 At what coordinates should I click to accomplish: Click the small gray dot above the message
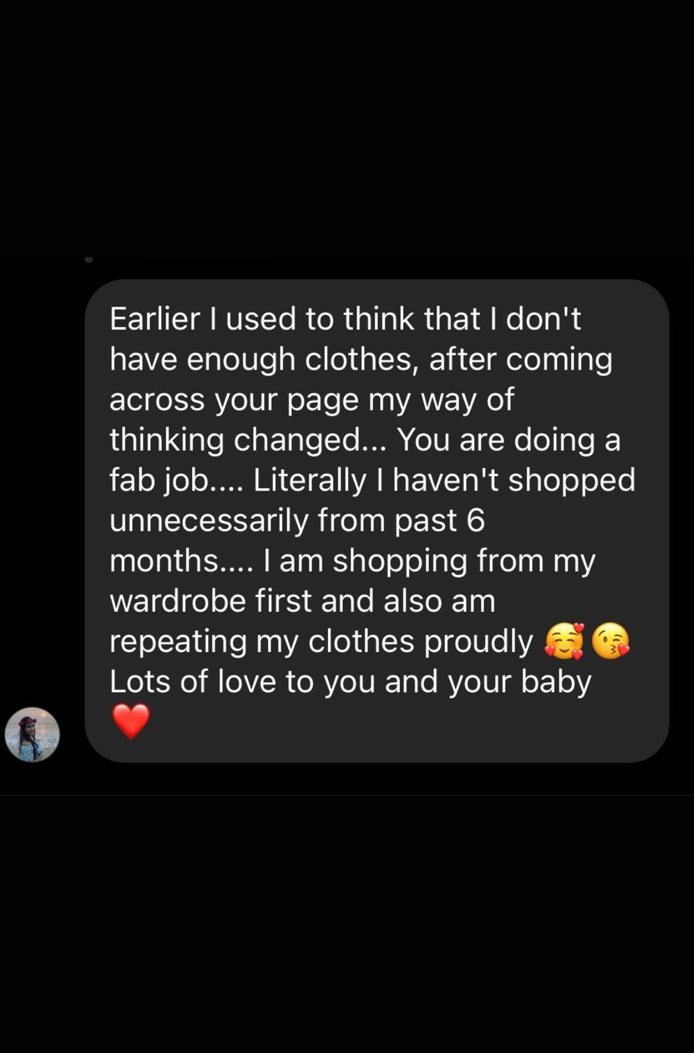(x=89, y=259)
